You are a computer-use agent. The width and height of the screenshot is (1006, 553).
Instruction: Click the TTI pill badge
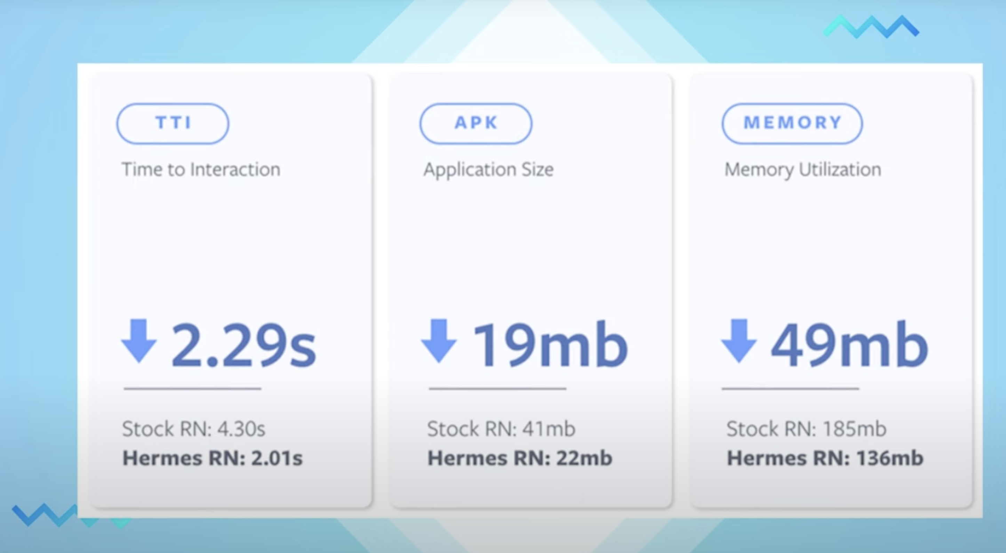coord(173,123)
